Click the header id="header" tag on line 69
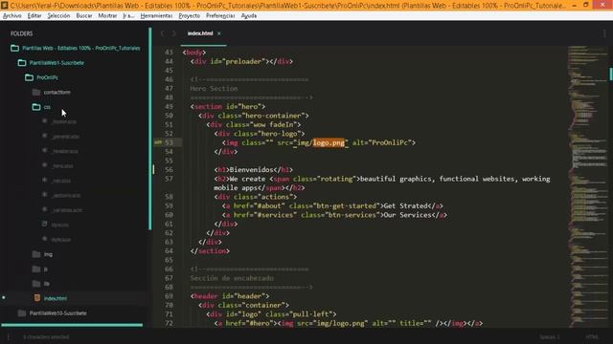The width and height of the screenshot is (613, 344). [230, 296]
